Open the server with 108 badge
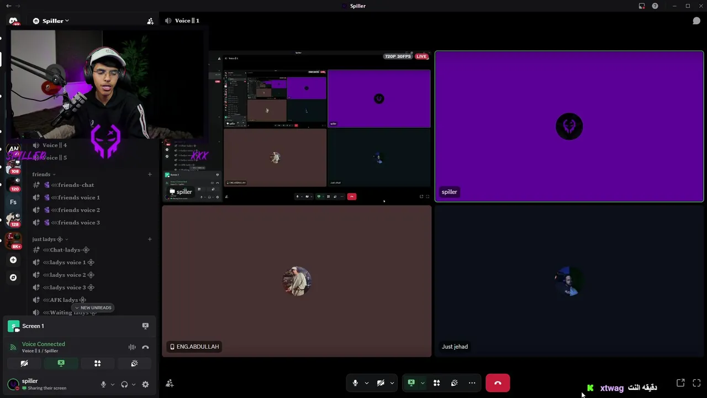Image resolution: width=707 pixels, height=398 pixels. click(13, 166)
